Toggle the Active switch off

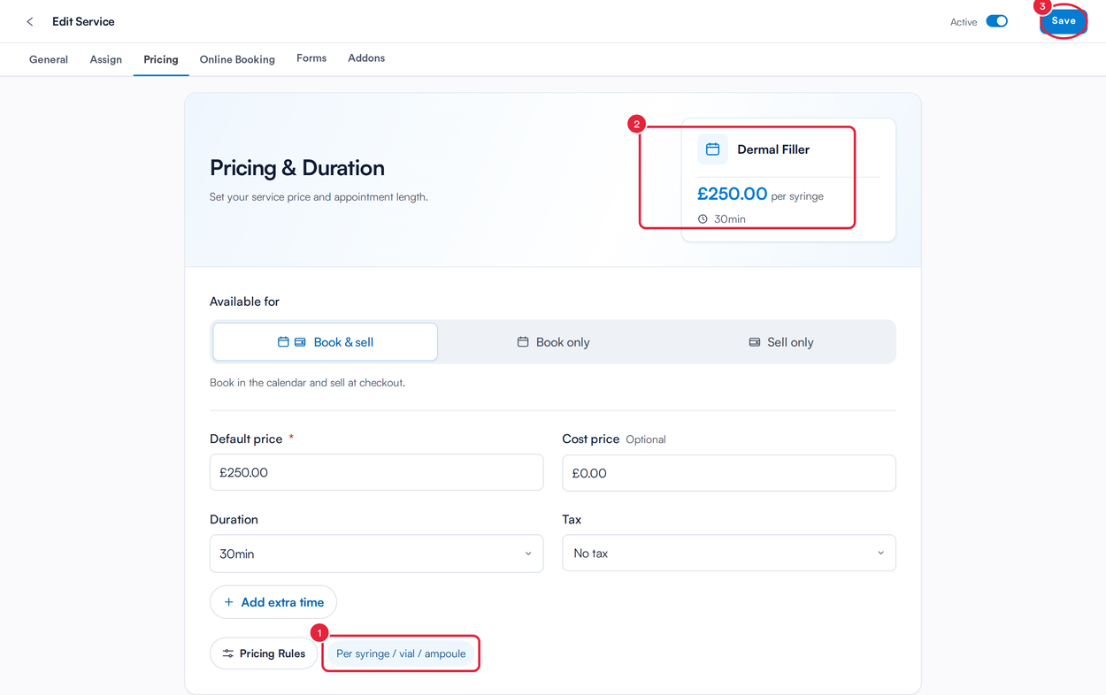pos(997,21)
